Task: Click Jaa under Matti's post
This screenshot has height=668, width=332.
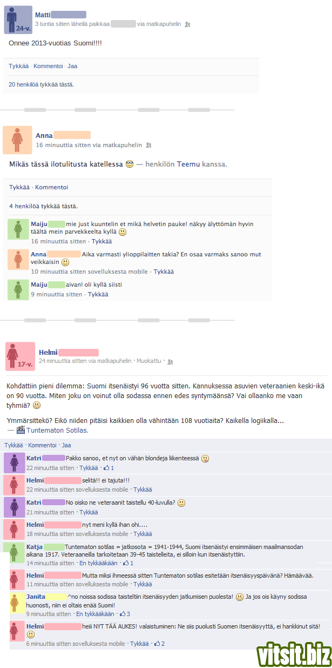Action: [x=72, y=66]
